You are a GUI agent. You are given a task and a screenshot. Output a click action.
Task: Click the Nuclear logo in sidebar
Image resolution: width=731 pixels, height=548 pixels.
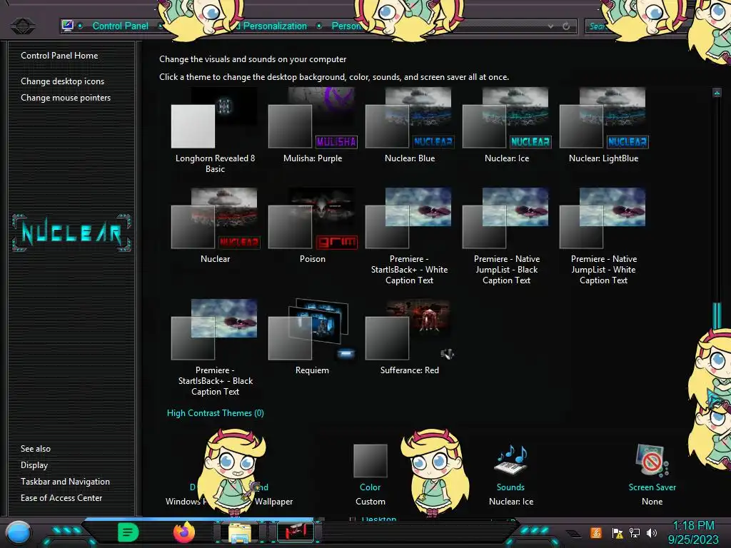(71, 233)
